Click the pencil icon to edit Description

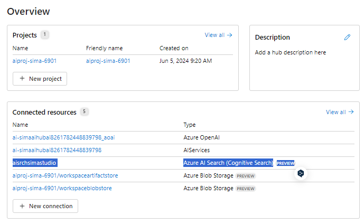pos(347,38)
